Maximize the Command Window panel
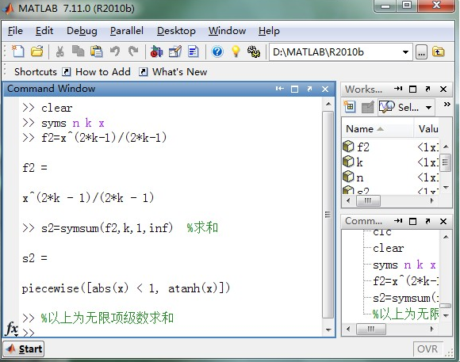 pos(294,89)
